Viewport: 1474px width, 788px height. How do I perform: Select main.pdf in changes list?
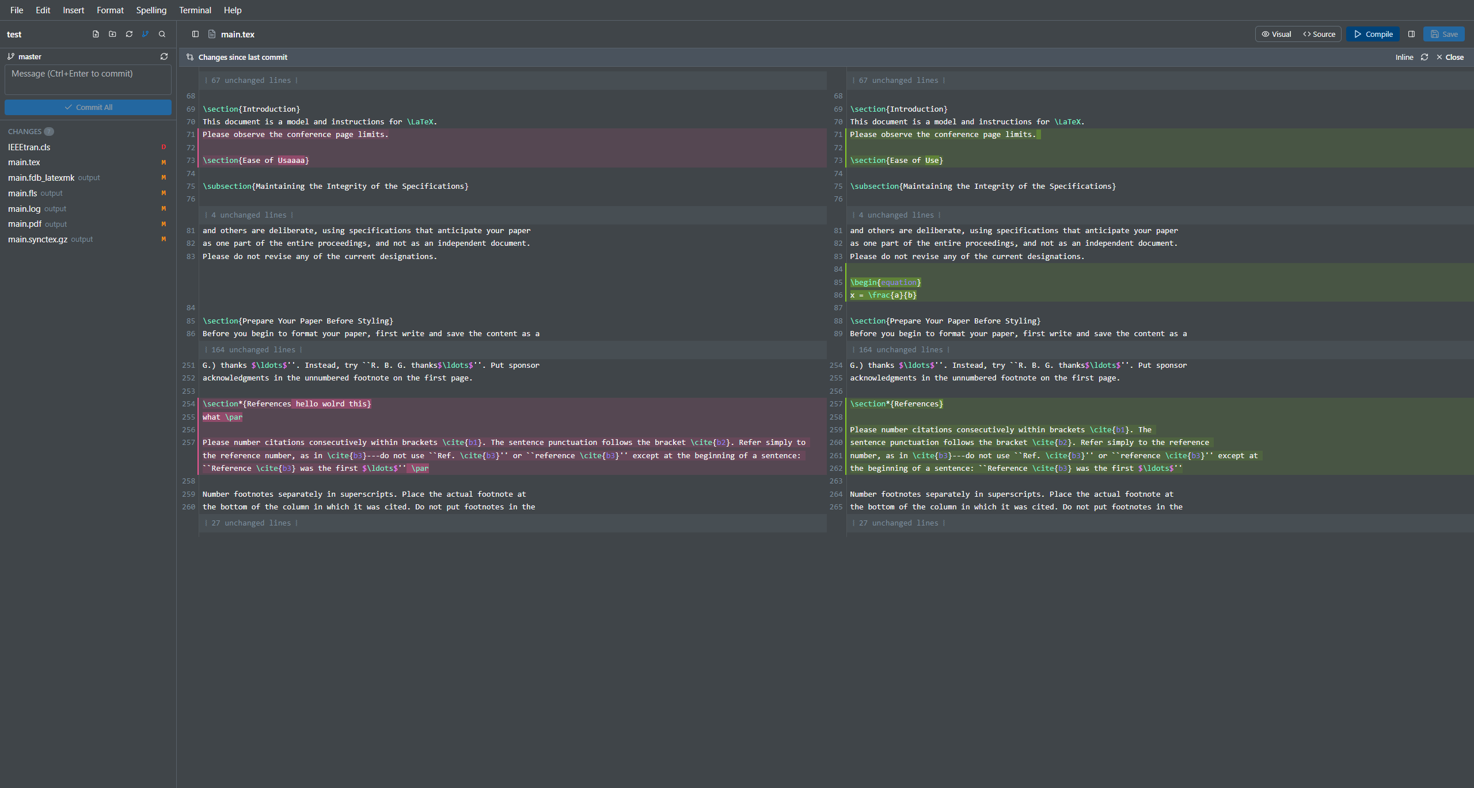(x=86, y=224)
